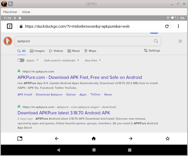This screenshot has width=188, height=156.
Task: Click the pin icon in the QEMU title bar
Action: 10,4
